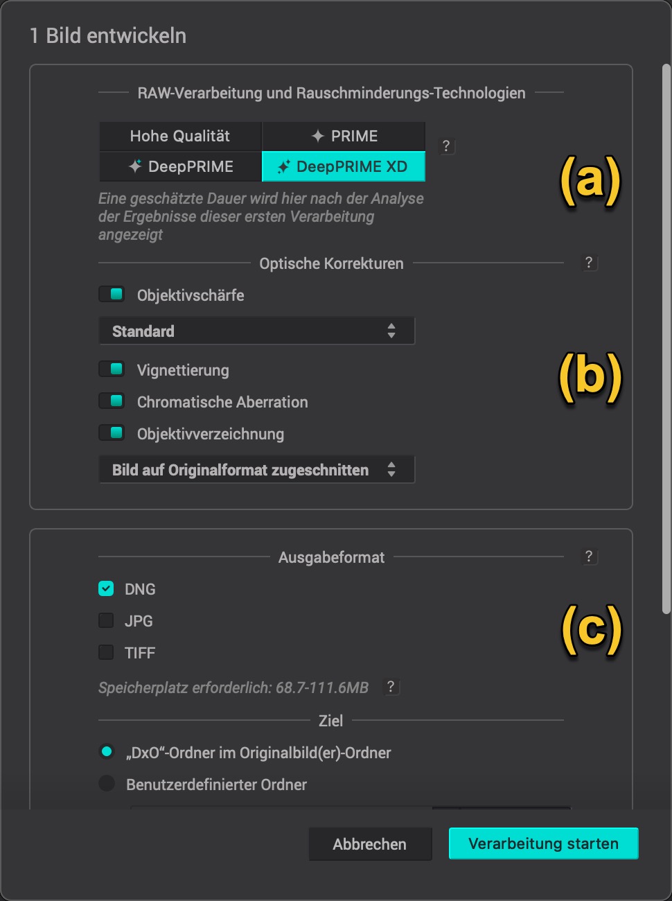Viewport: 672px width, 901px height.
Task: Open help for Optische Korrekturen section
Action: 588,263
